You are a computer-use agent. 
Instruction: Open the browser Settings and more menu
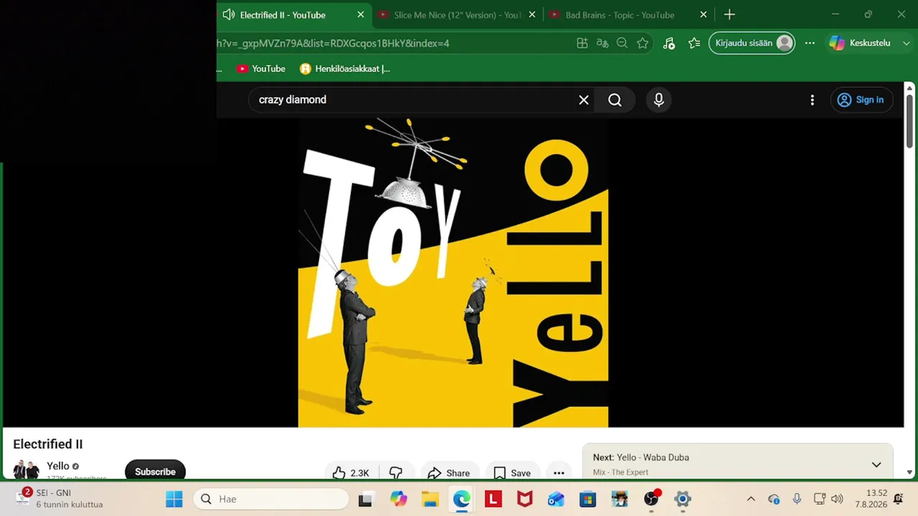810,43
